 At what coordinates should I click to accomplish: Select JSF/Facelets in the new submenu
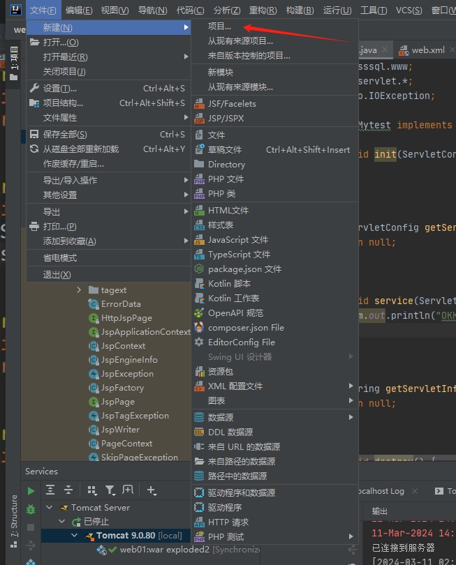(274, 104)
